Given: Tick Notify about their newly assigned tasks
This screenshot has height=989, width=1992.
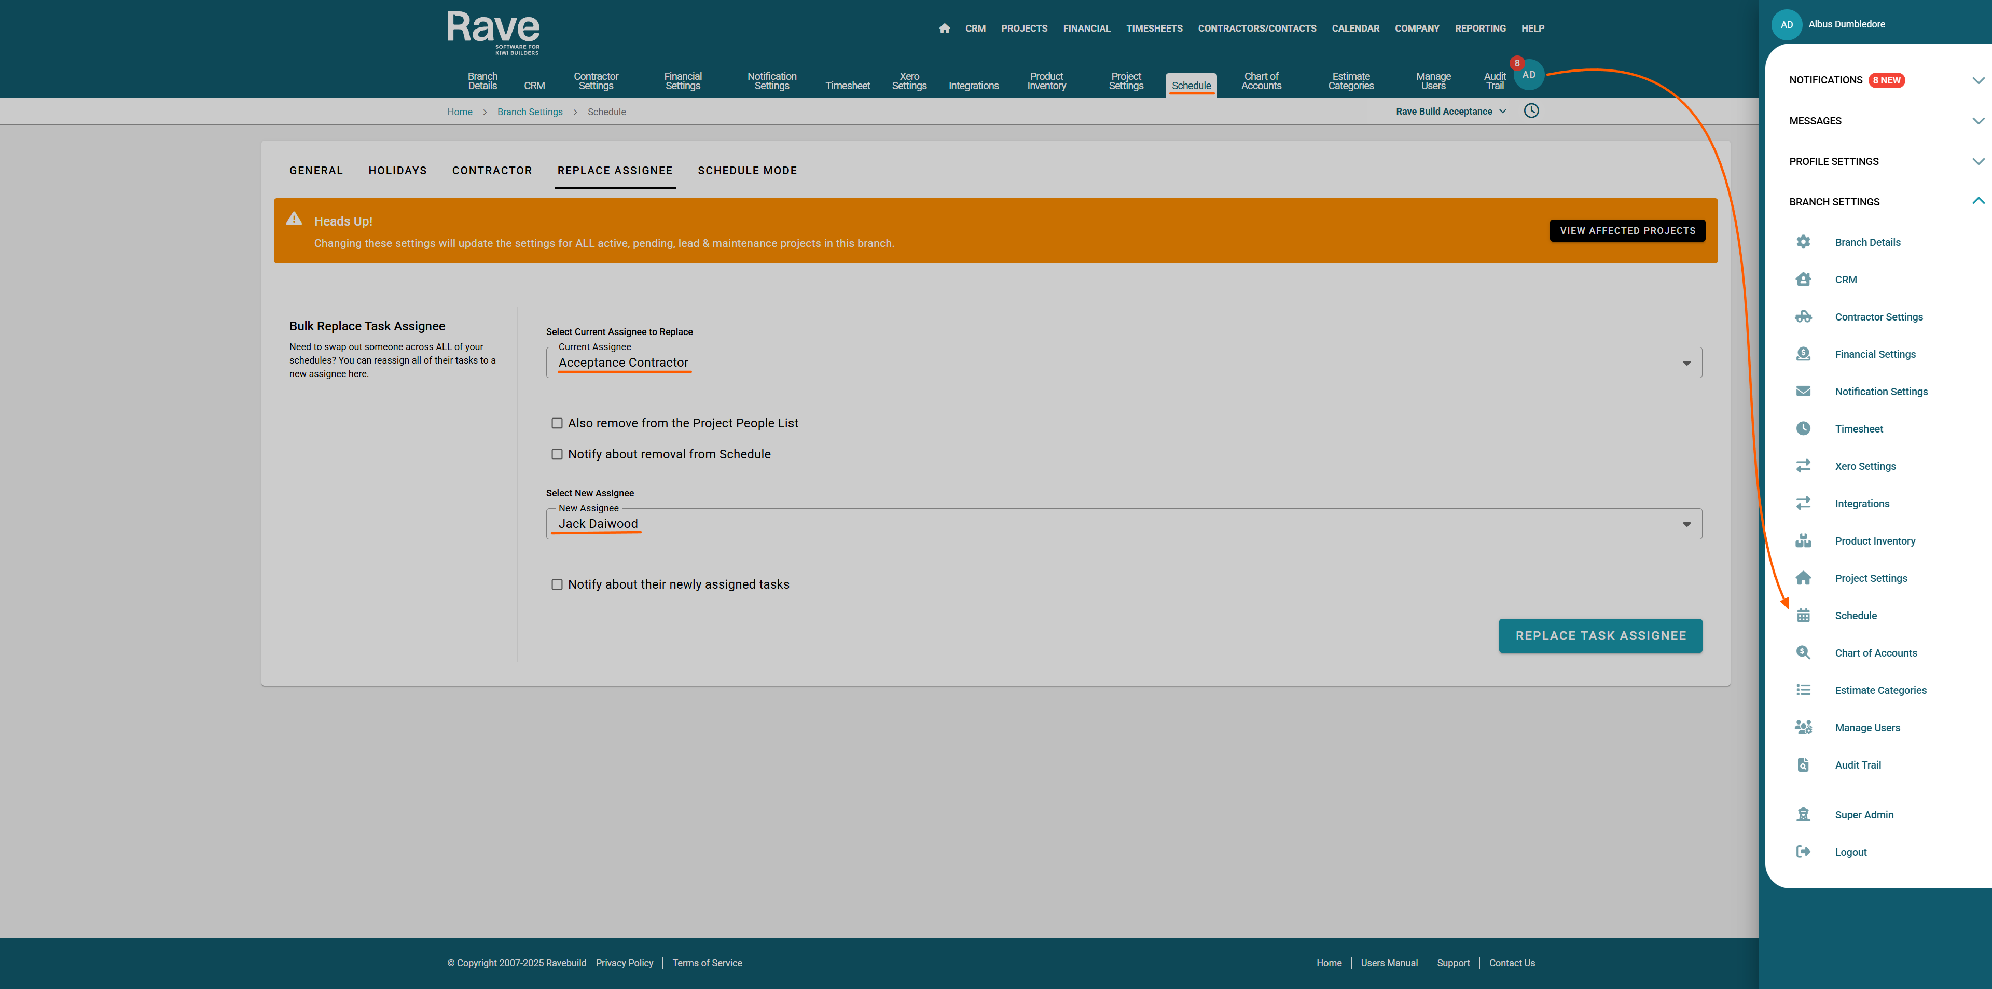Looking at the screenshot, I should 557,584.
